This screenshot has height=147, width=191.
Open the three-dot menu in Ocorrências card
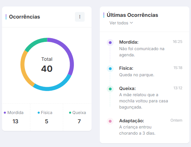pyautogui.click(x=80, y=17)
